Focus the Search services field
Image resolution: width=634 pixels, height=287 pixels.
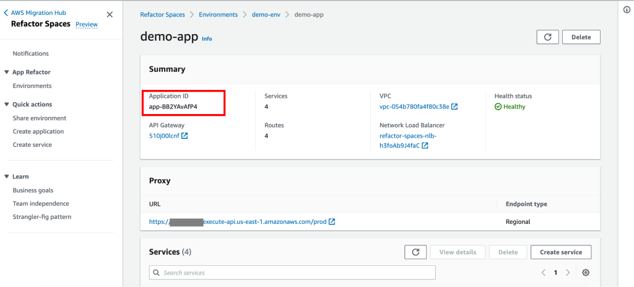coord(292,273)
